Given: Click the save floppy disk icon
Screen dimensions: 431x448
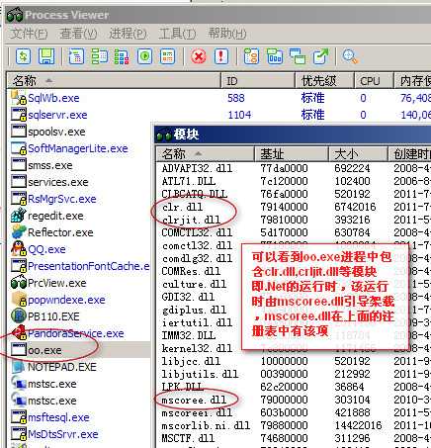Looking at the screenshot, I should (x=46, y=56).
